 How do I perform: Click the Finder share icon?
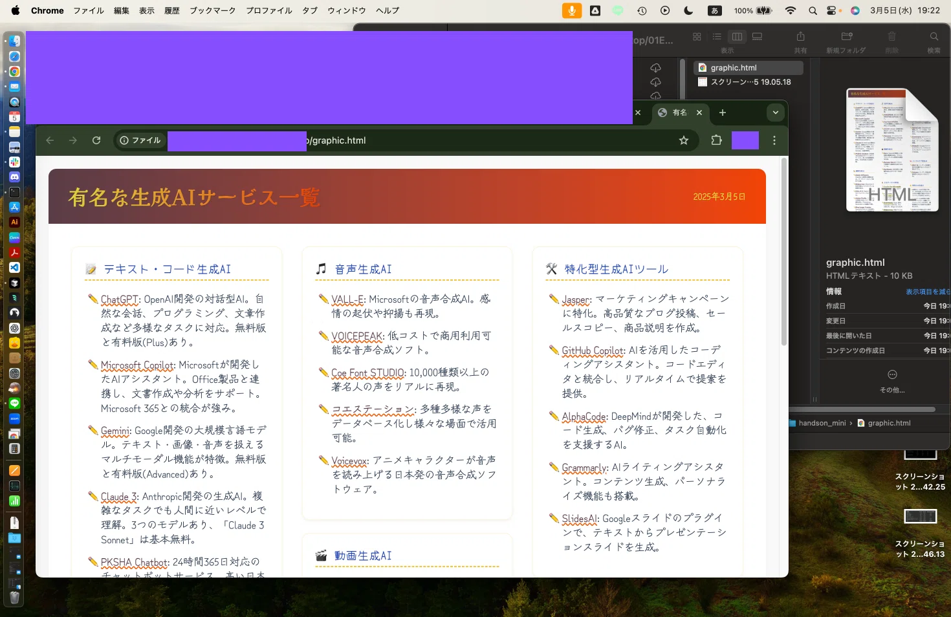[800, 37]
